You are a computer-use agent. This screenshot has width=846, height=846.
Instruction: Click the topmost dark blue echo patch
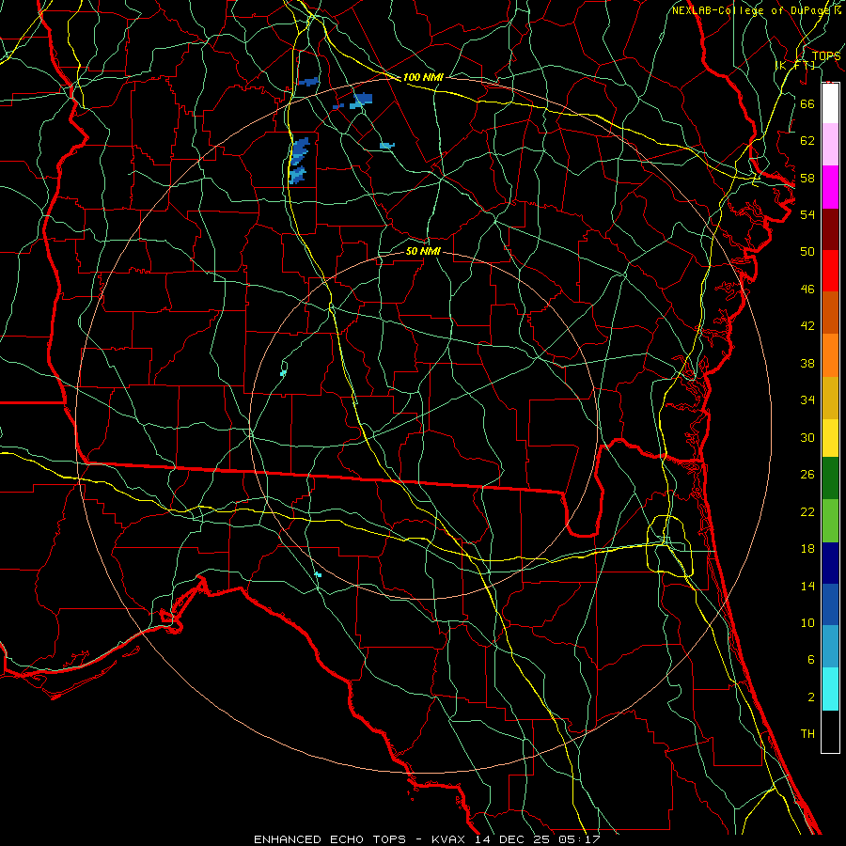[308, 82]
